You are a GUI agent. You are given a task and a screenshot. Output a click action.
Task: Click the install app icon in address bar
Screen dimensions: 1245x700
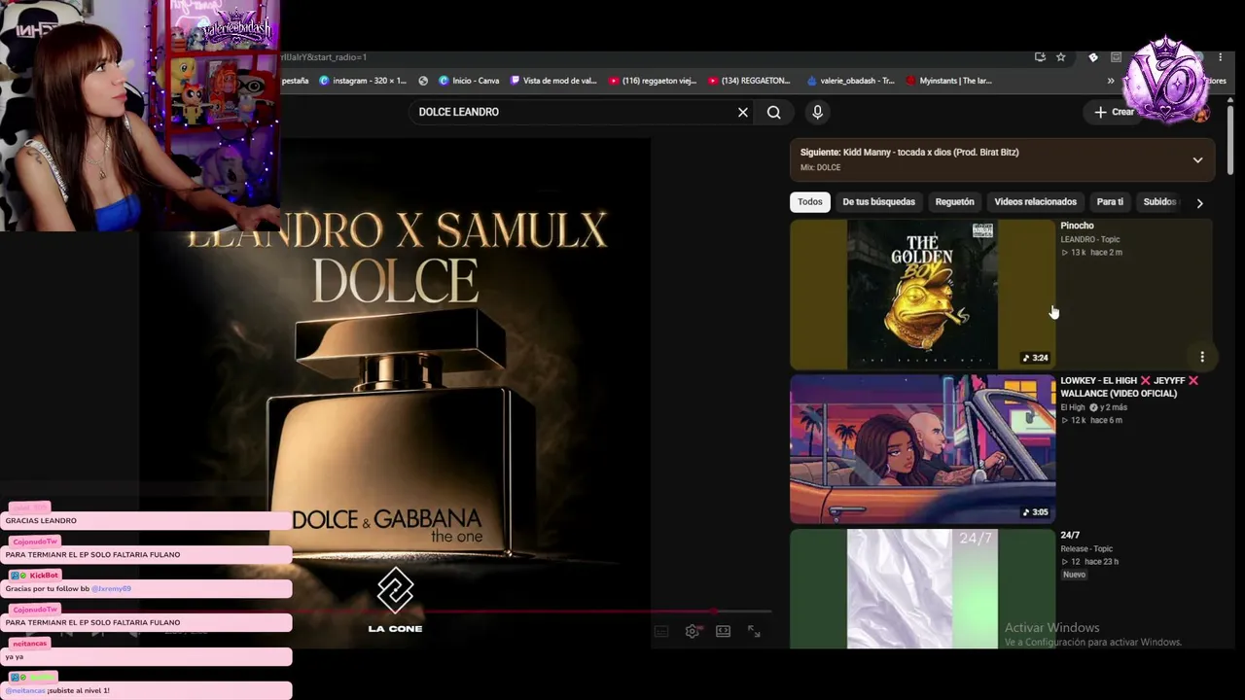(x=1040, y=57)
